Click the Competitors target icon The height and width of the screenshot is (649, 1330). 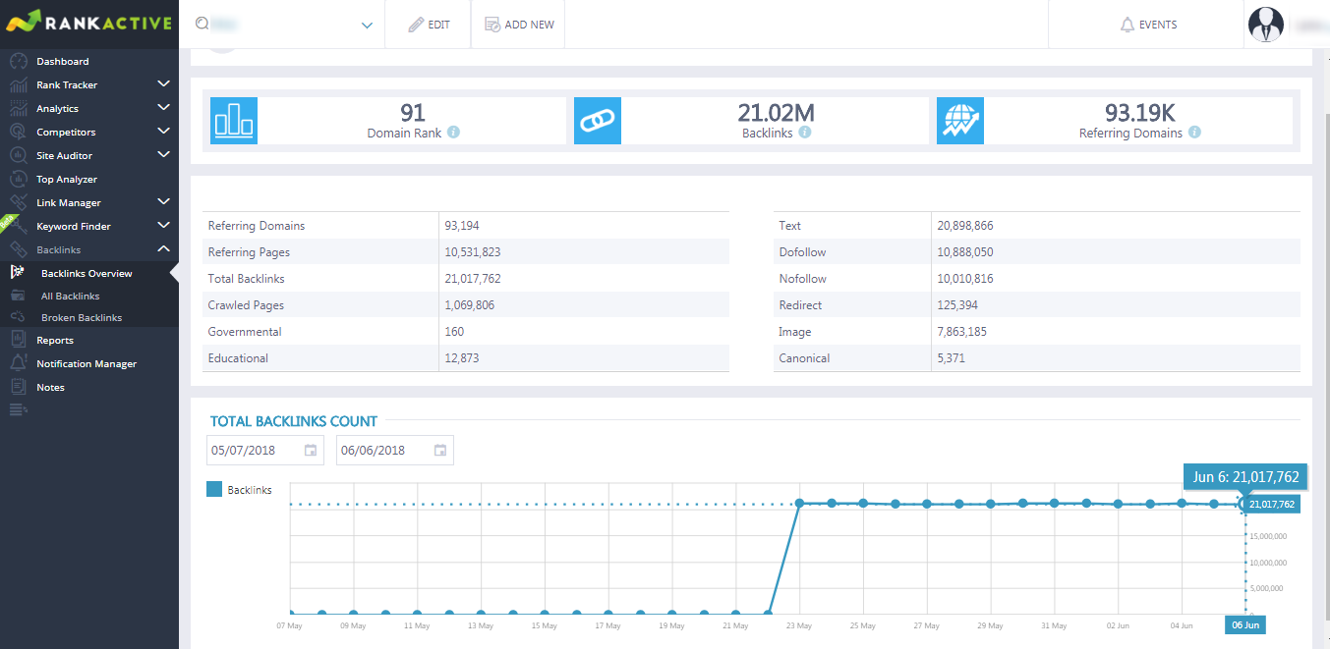point(18,132)
